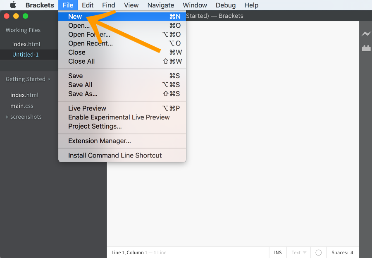Open the Extension Manager brick icon
Image resolution: width=372 pixels, height=258 pixels.
[366, 48]
